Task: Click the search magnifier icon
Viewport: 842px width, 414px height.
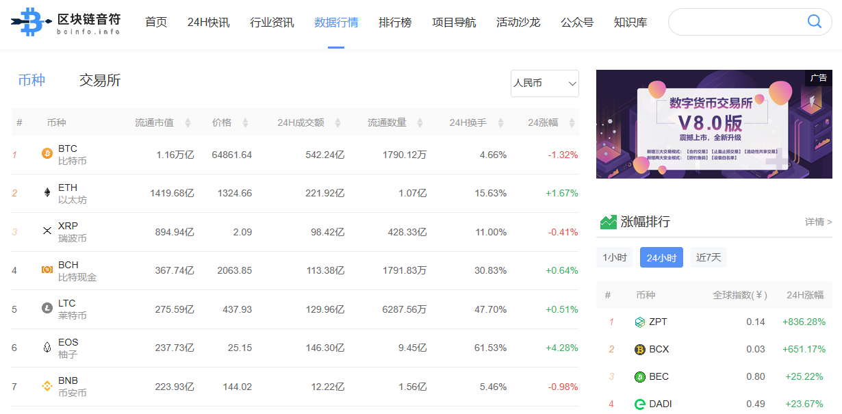Action: 815,22
